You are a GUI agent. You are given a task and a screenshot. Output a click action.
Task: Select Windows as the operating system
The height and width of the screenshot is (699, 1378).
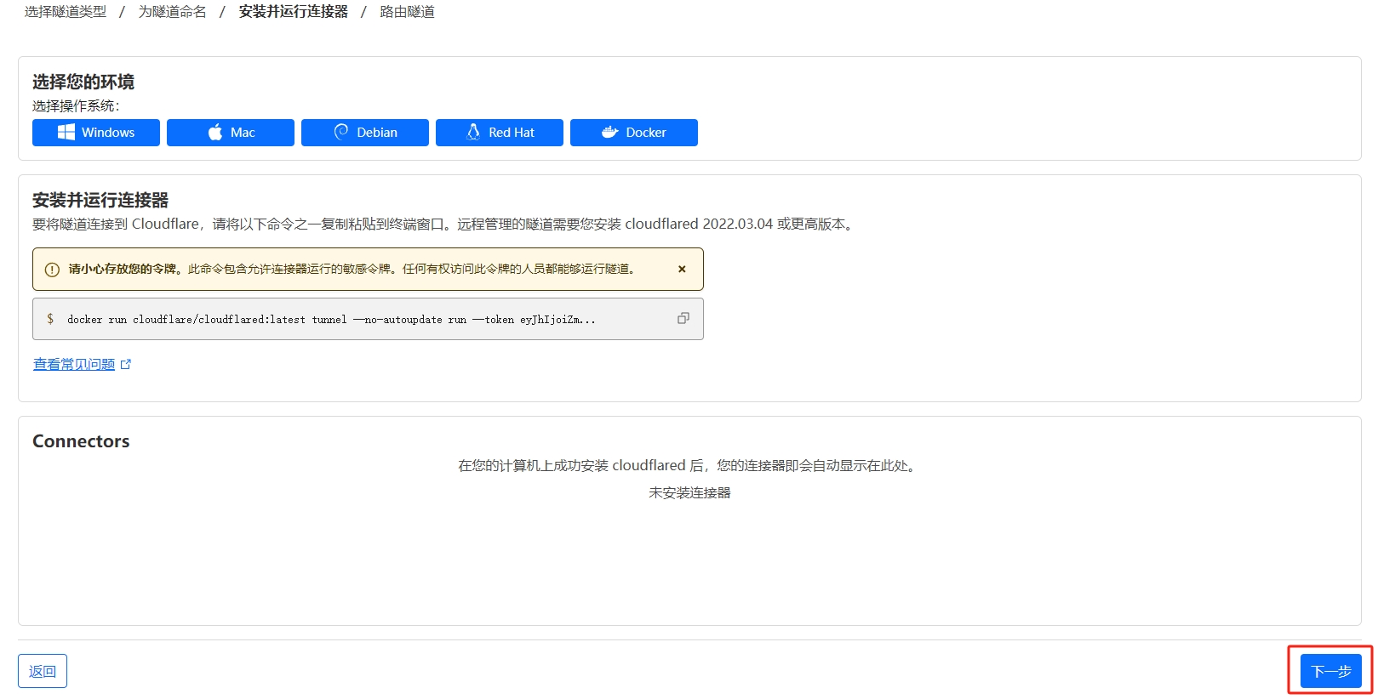[96, 133]
